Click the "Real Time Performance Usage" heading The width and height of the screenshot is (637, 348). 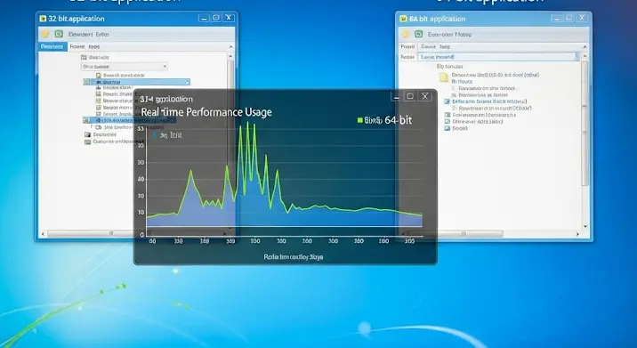coord(206,112)
